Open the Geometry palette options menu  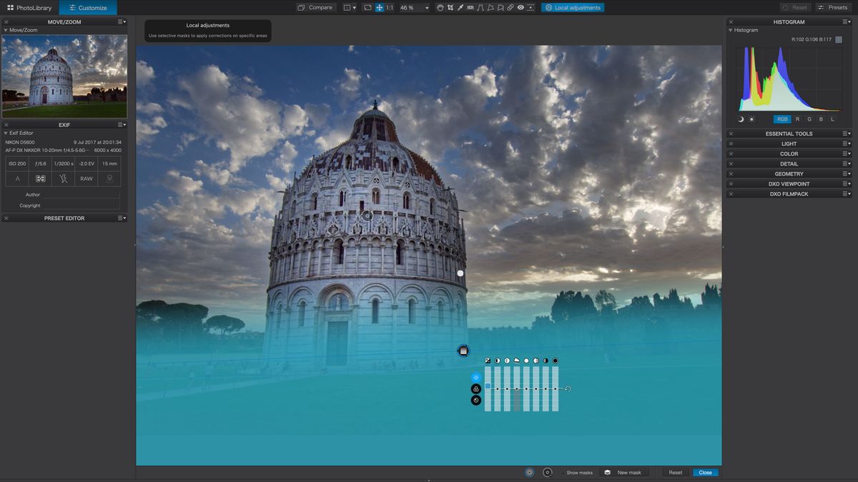pos(846,174)
